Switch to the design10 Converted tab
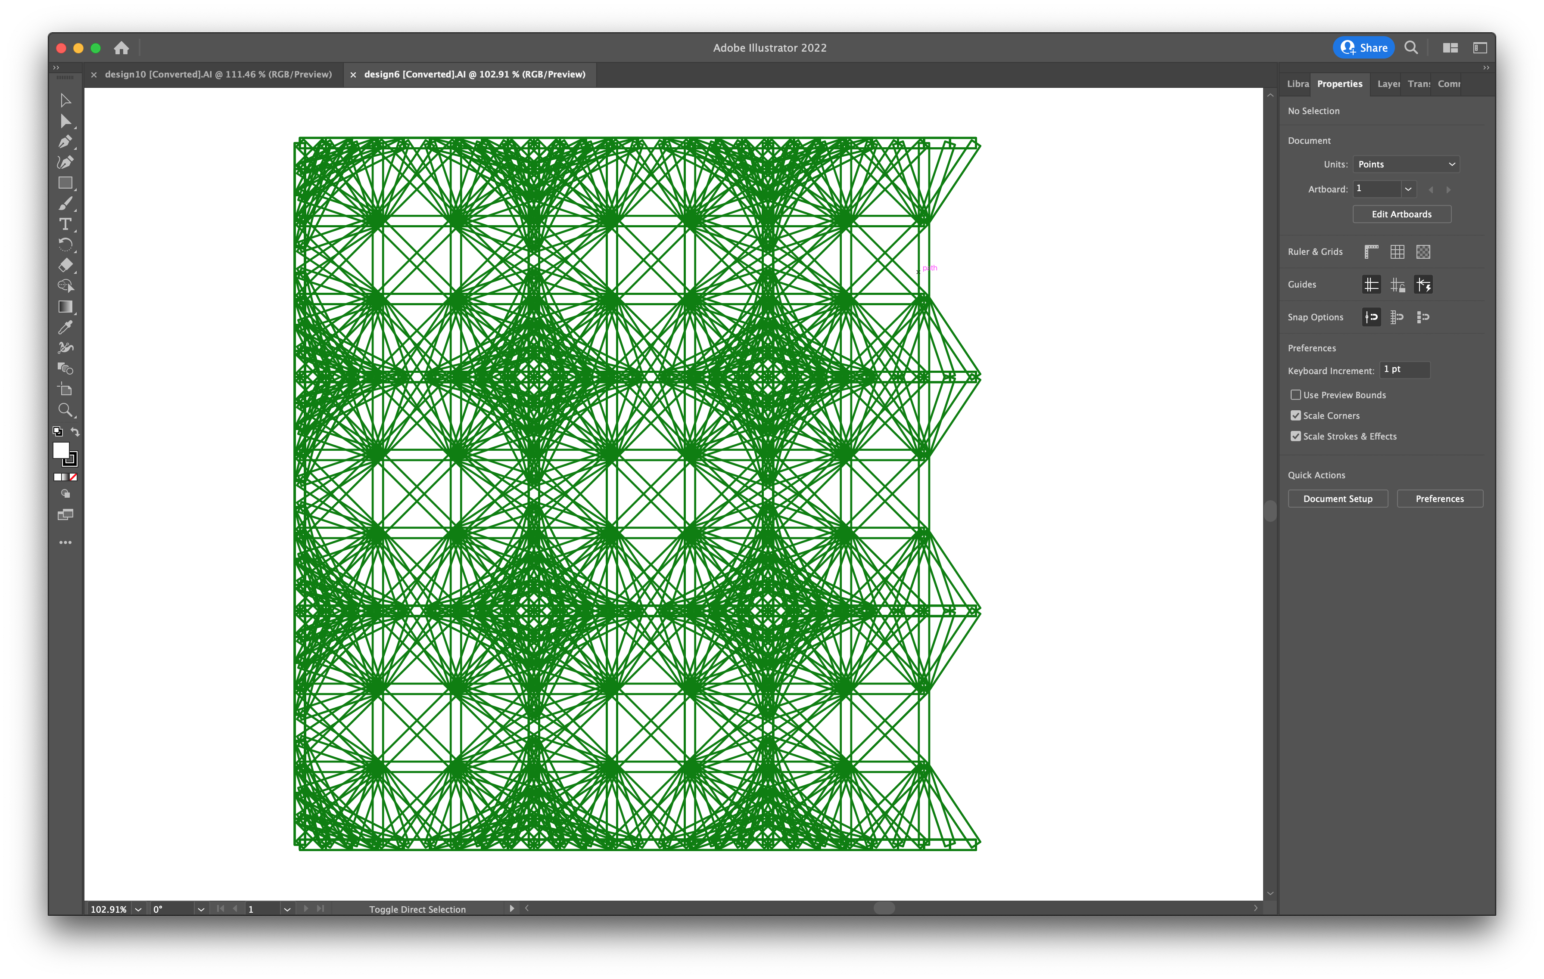1544x979 pixels. click(x=217, y=73)
